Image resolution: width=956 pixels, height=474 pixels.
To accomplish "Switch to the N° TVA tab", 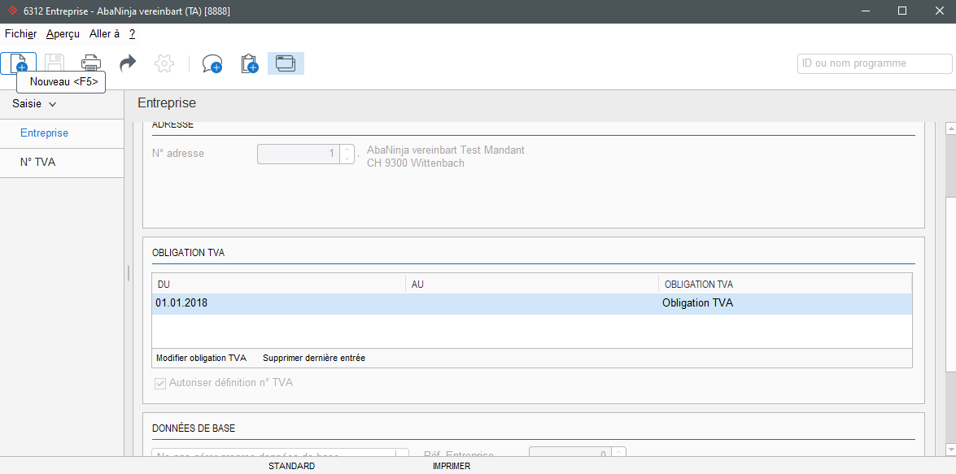I will coord(37,163).
